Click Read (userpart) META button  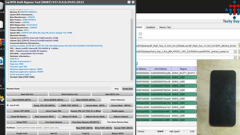coord(44,117)
